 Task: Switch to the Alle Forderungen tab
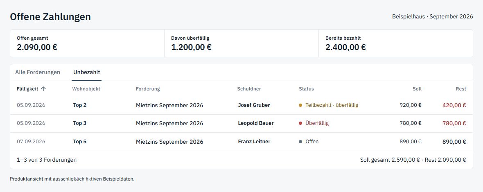(x=38, y=72)
